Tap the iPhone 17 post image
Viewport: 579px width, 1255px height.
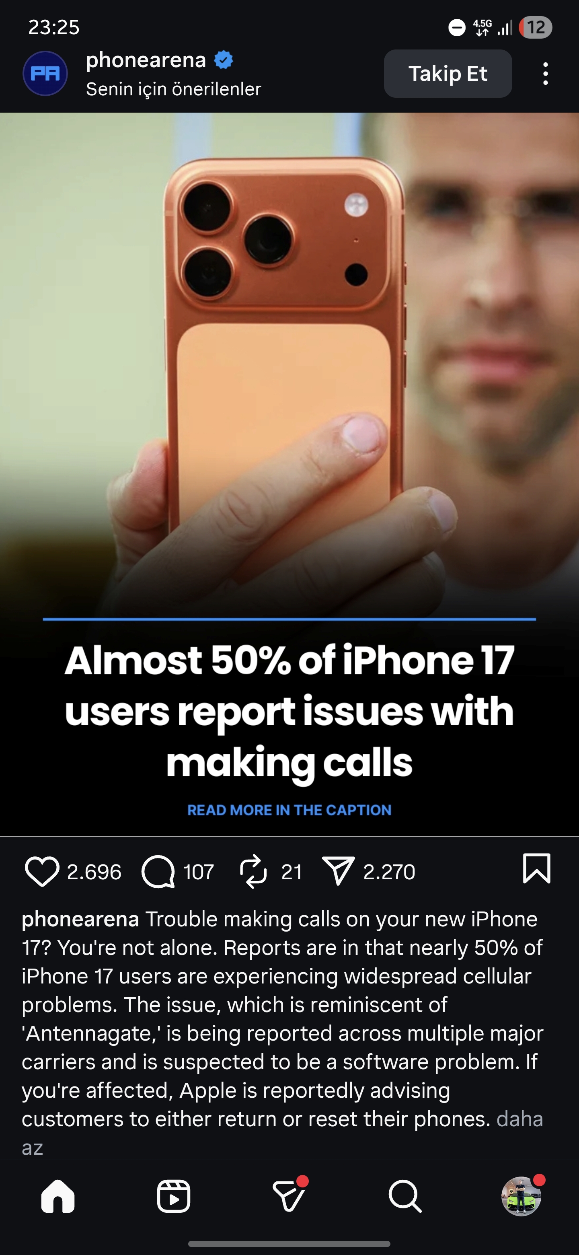(289, 474)
